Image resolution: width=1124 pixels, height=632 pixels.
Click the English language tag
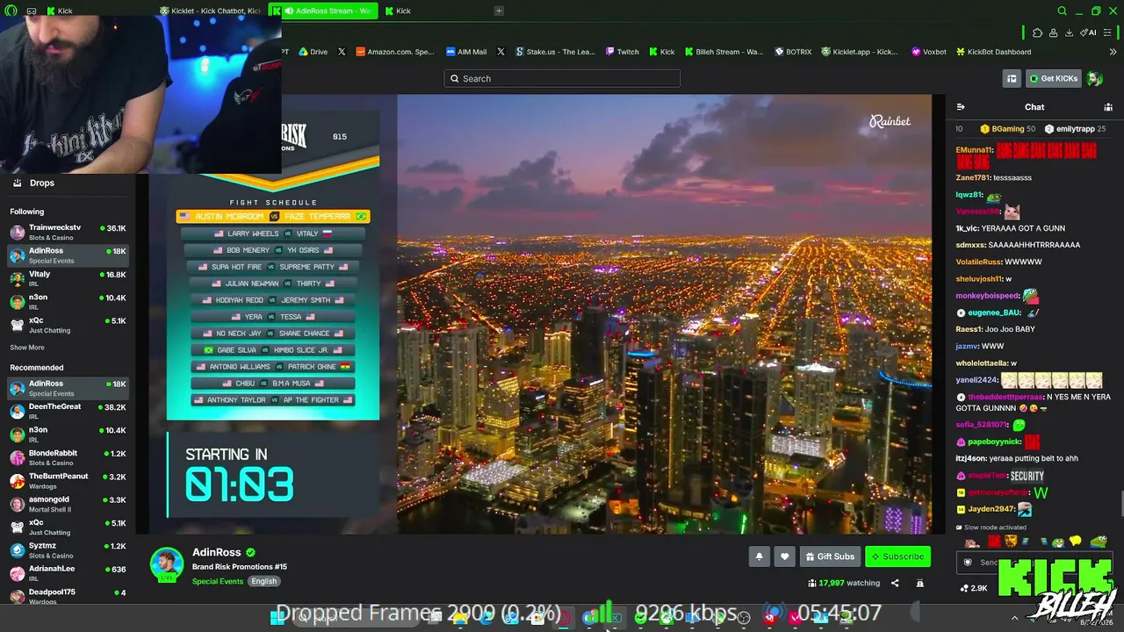[x=263, y=581]
